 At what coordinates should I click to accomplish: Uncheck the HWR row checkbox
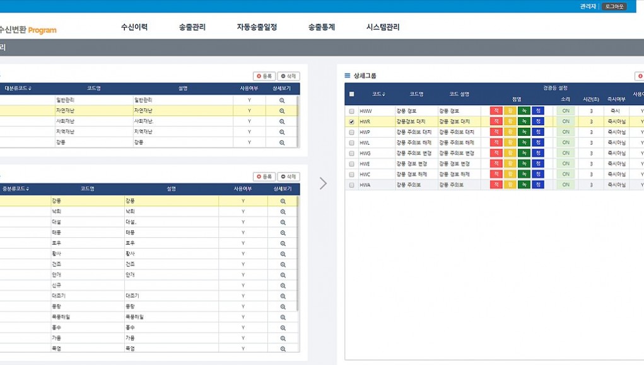351,121
